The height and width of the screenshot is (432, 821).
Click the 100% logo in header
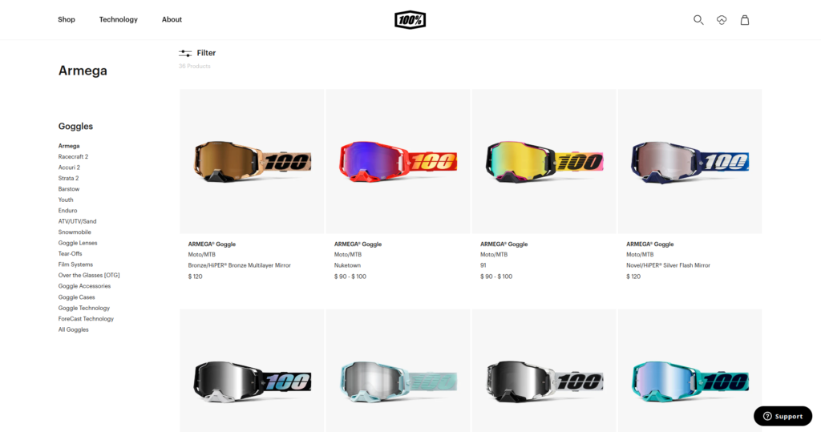[410, 20]
